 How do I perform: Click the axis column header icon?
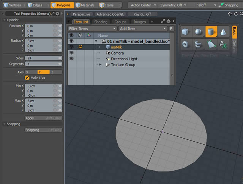pyautogui.click(x=89, y=35)
